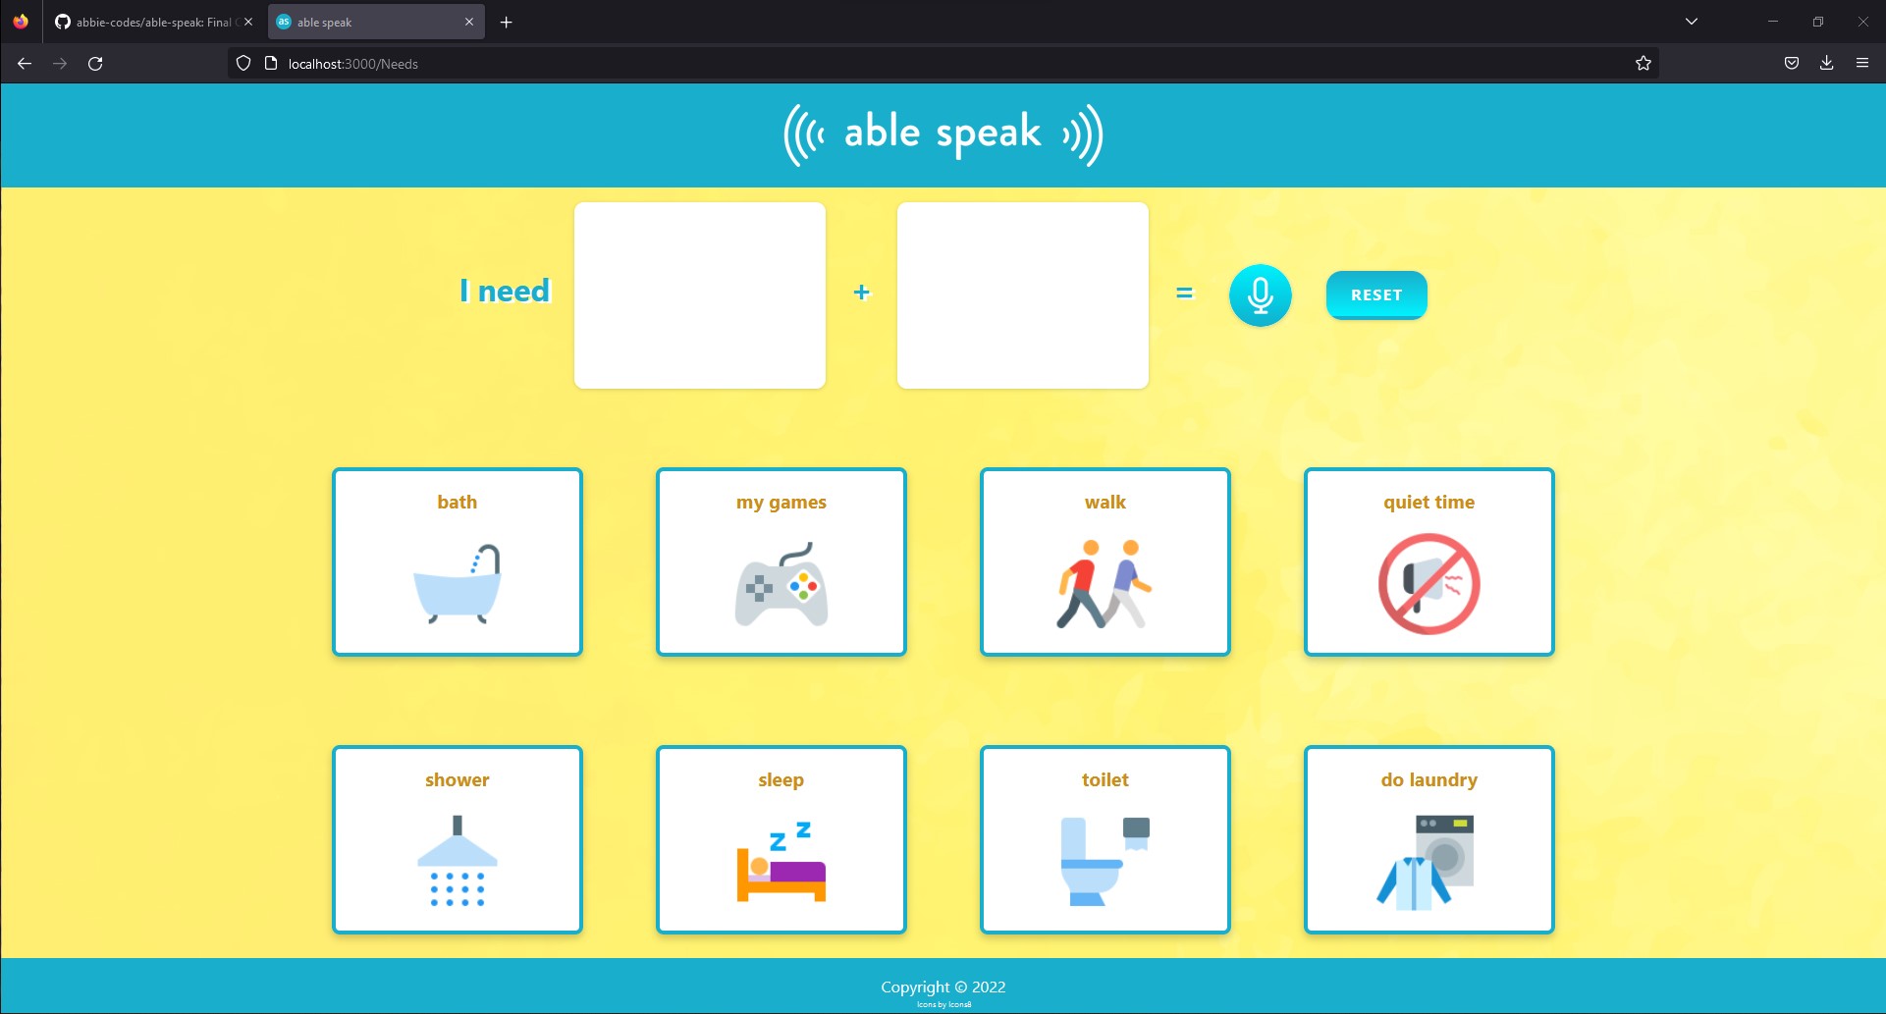1886x1014 pixels.
Task: Choose the walk card
Action: click(1105, 561)
